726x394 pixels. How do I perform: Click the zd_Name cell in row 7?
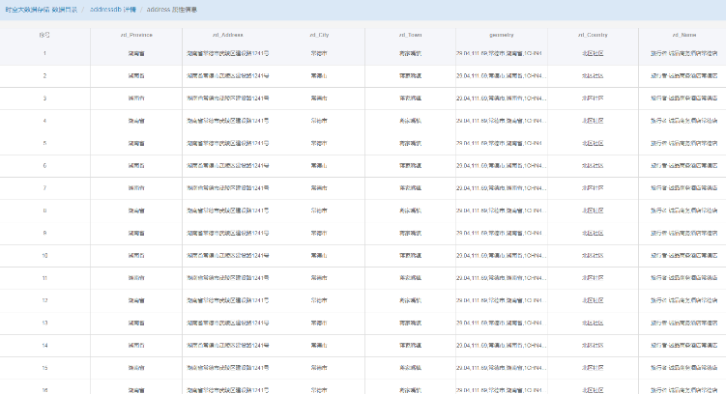[x=683, y=188]
